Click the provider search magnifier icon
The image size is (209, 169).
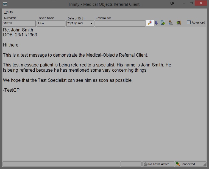[x=150, y=23]
